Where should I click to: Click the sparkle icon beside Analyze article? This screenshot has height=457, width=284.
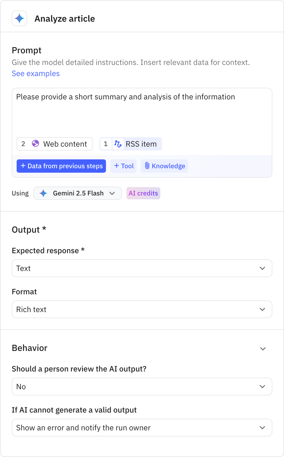(x=19, y=19)
